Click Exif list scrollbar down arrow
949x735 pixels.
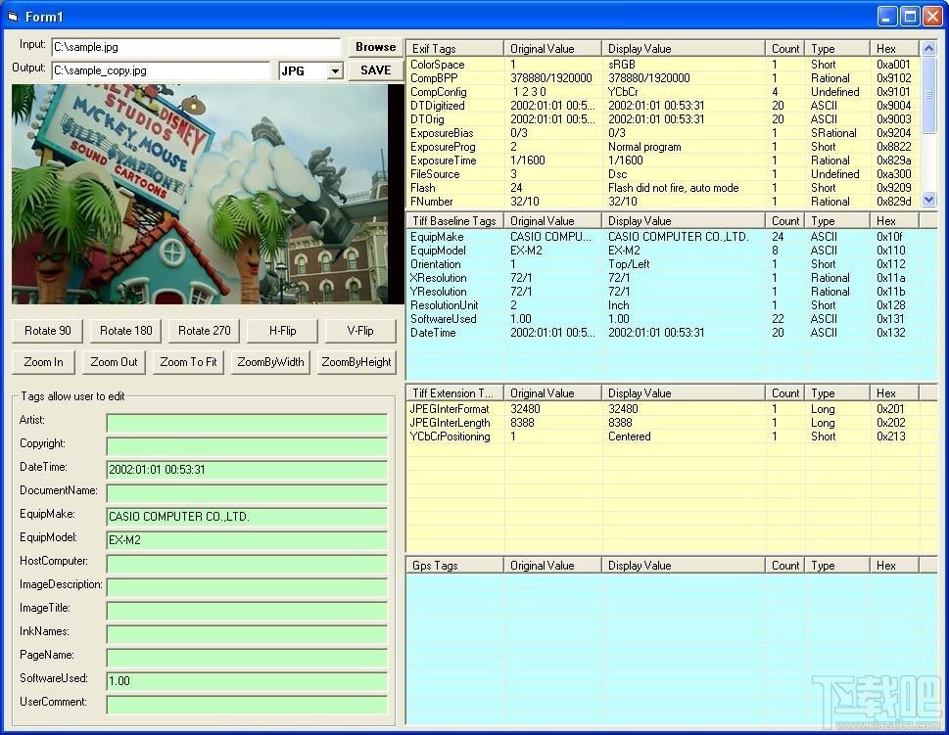pos(928,199)
